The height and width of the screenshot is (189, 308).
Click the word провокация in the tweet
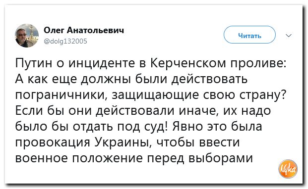click(x=53, y=142)
